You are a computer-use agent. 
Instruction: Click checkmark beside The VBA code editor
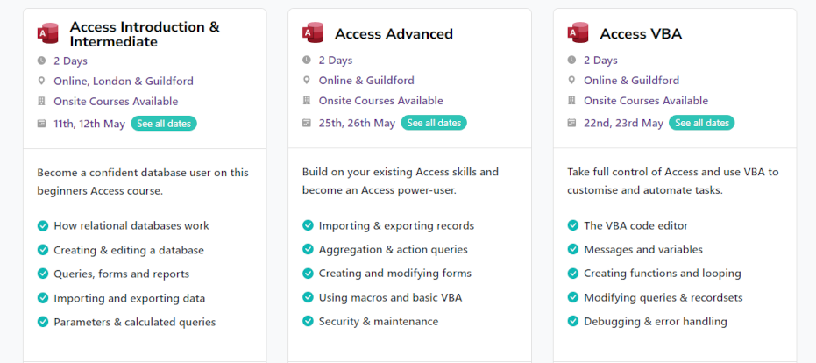click(573, 225)
